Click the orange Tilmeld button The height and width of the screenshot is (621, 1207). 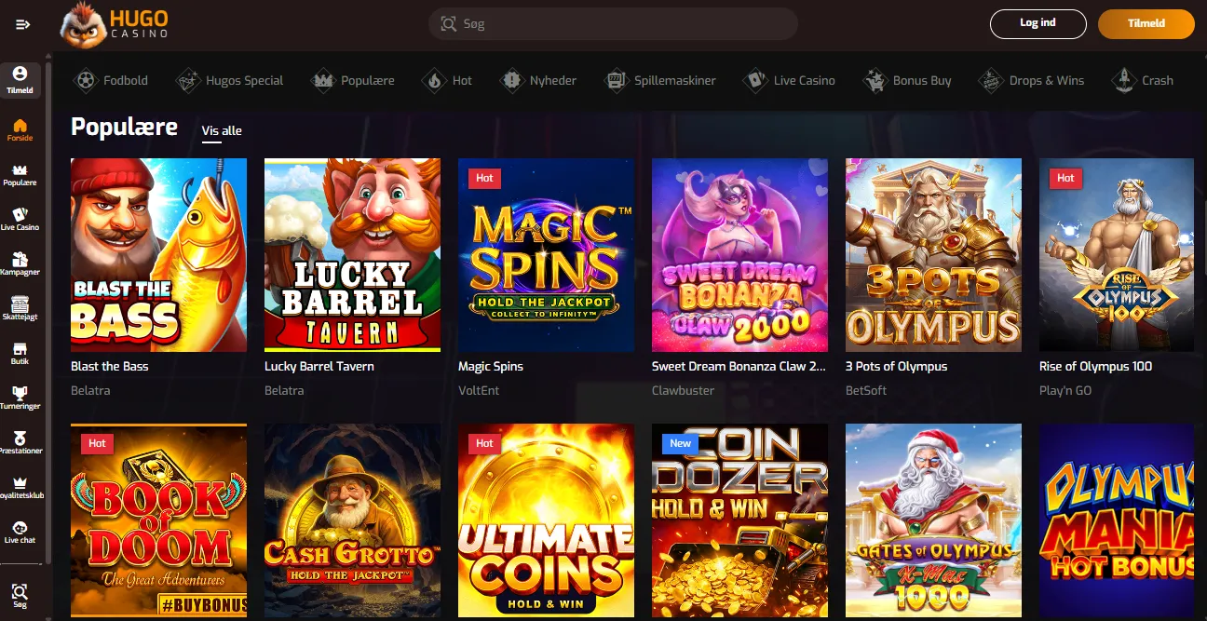tap(1146, 24)
